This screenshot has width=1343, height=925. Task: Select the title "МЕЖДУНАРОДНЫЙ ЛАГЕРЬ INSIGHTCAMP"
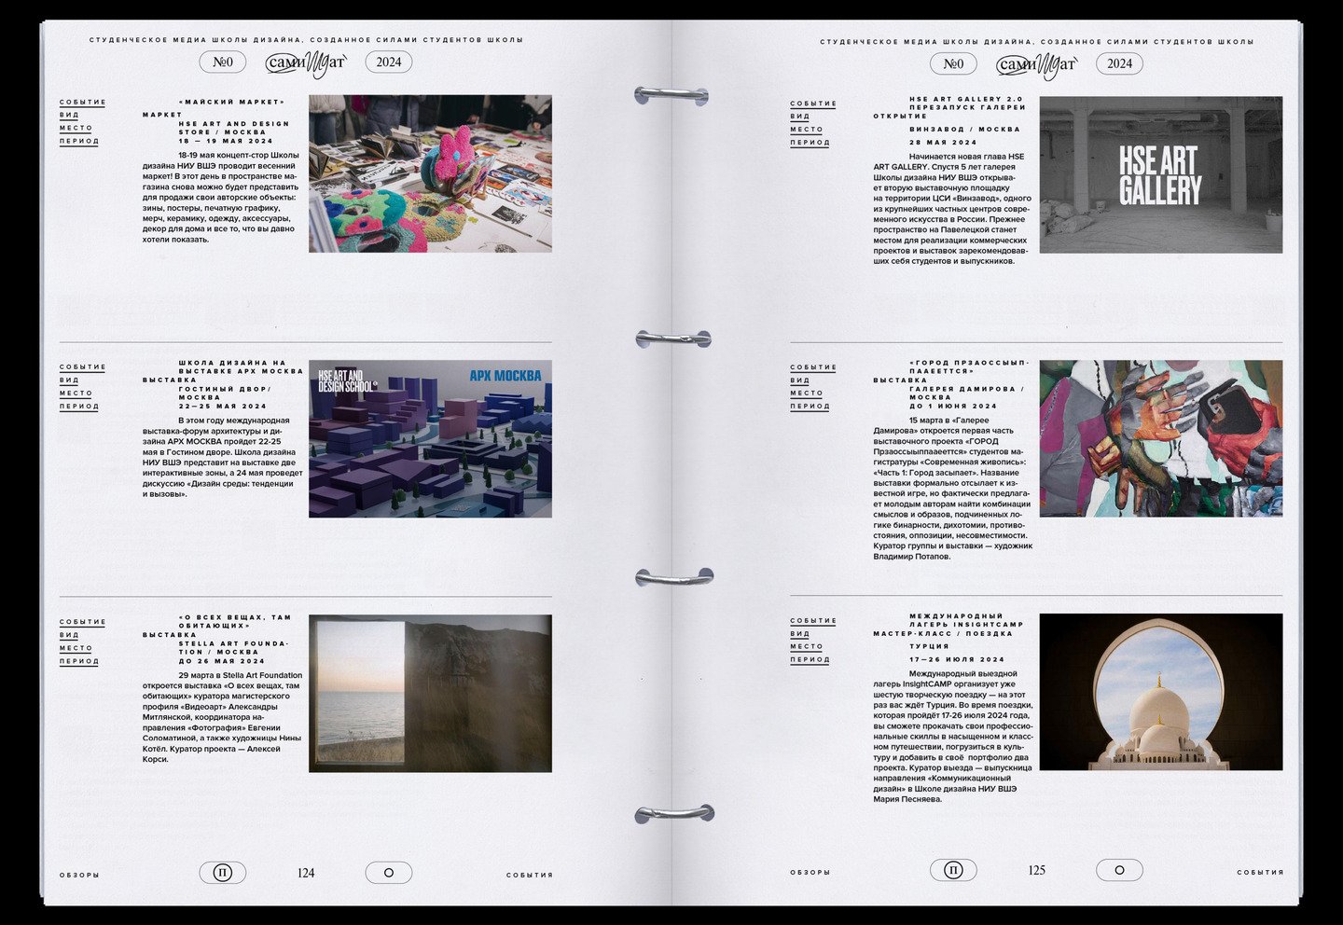966,620
